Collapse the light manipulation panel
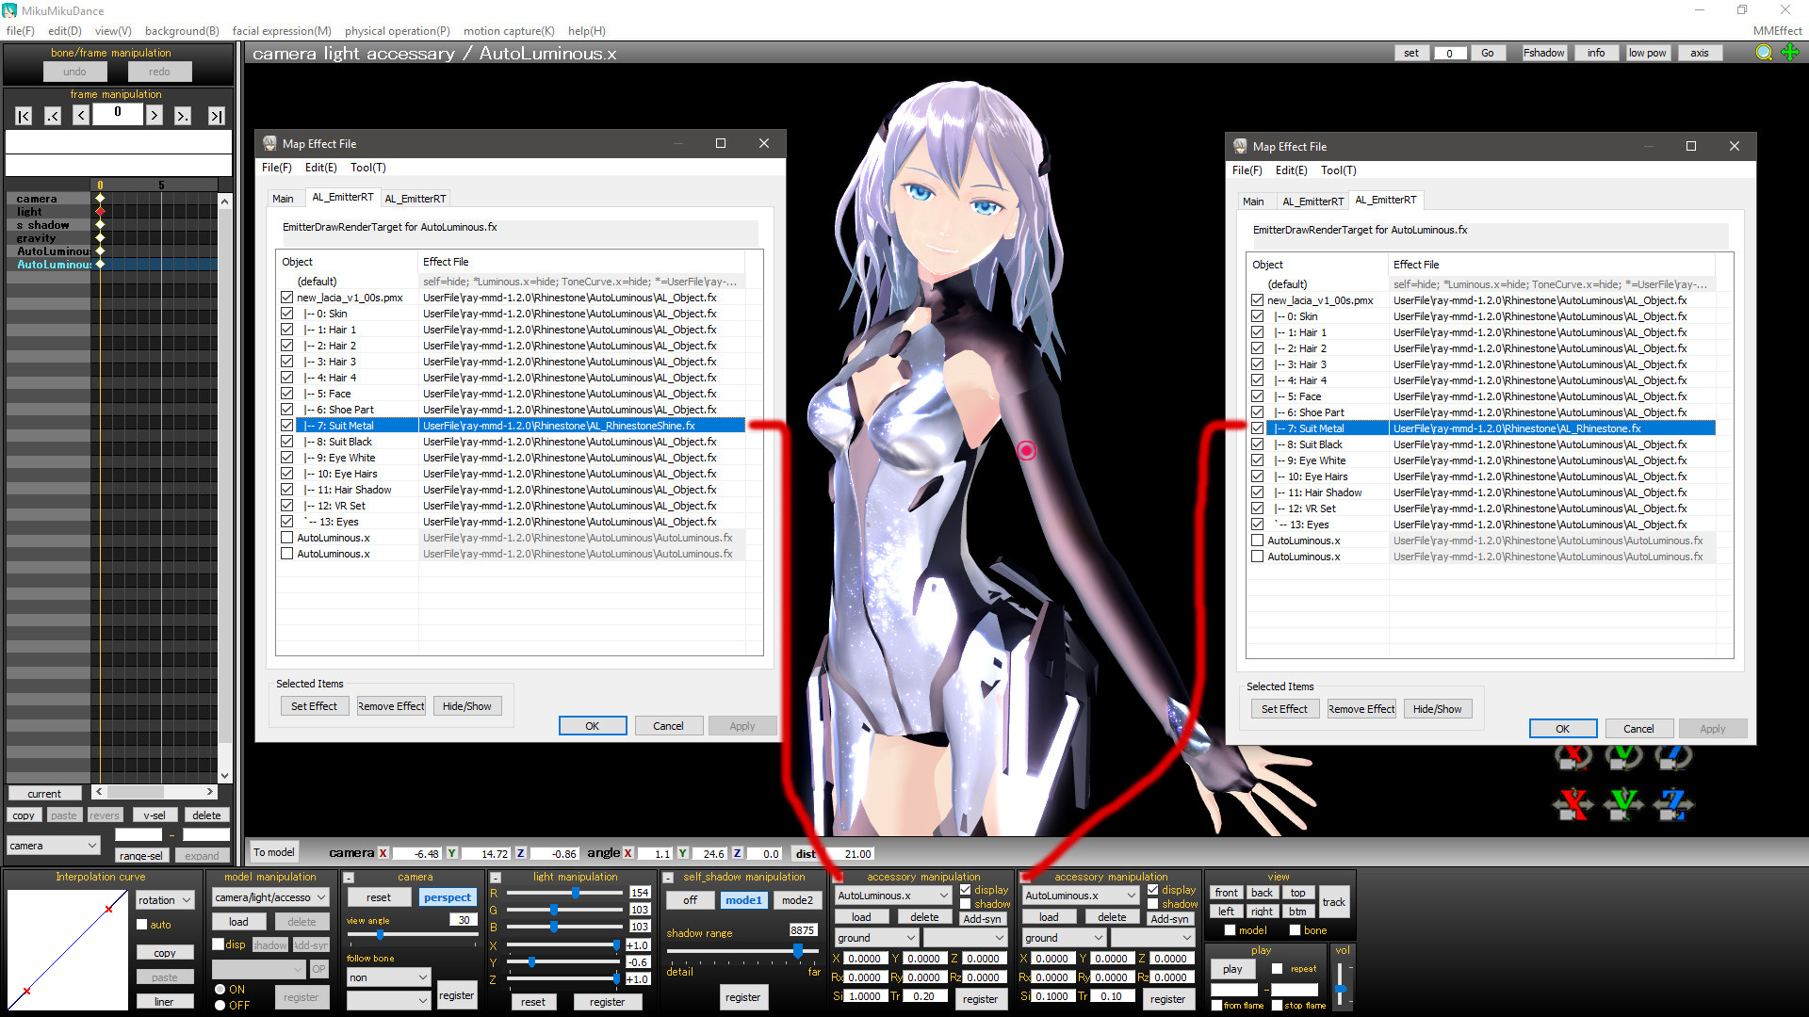 [495, 878]
